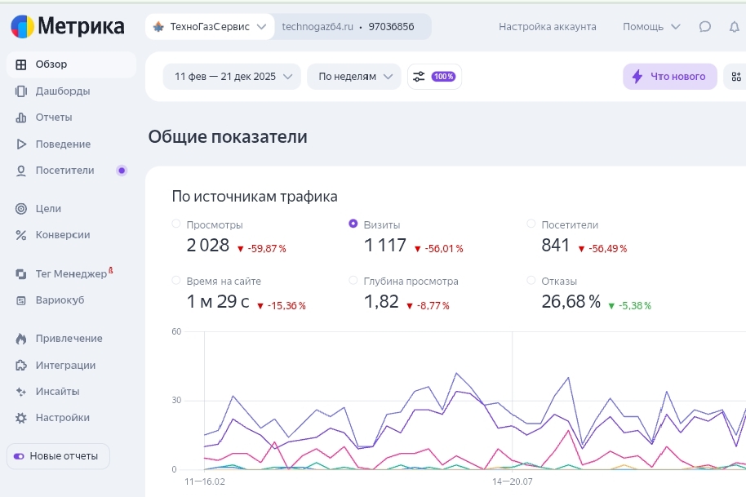This screenshot has width=746, height=497.
Task: Open the date range 11 фев — 21 дек 2025 picker
Action: point(232,77)
